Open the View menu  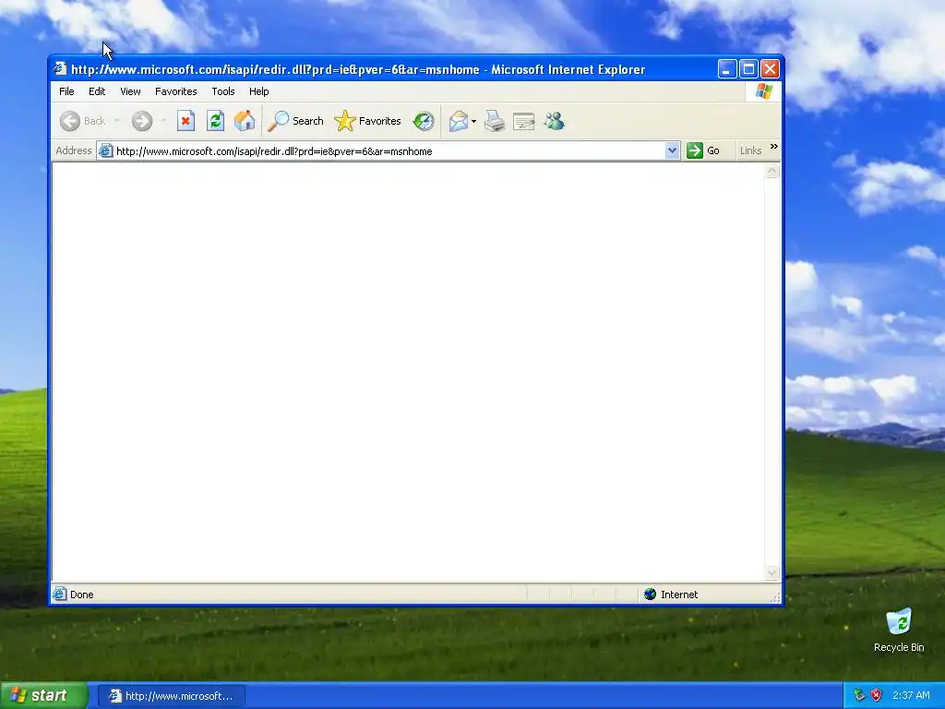point(130,91)
